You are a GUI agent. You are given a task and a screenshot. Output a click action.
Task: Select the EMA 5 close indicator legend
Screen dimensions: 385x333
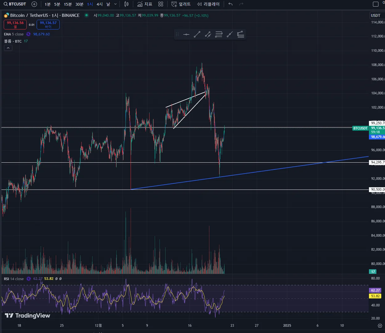coord(14,34)
